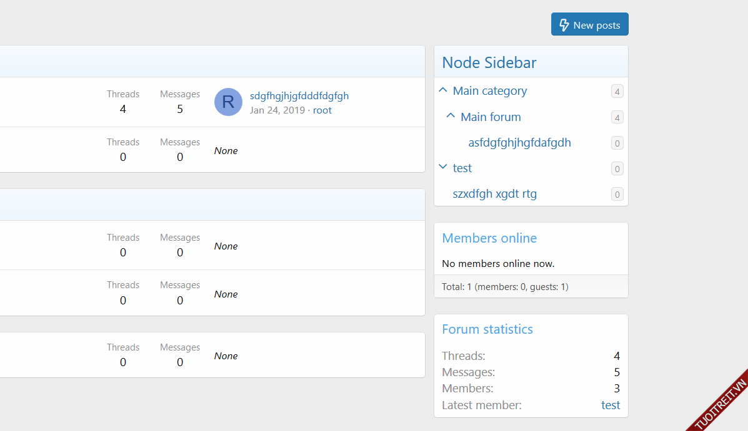Screen dimensions: 748x431
Task: Collapse the Main category node
Action: [x=443, y=90]
